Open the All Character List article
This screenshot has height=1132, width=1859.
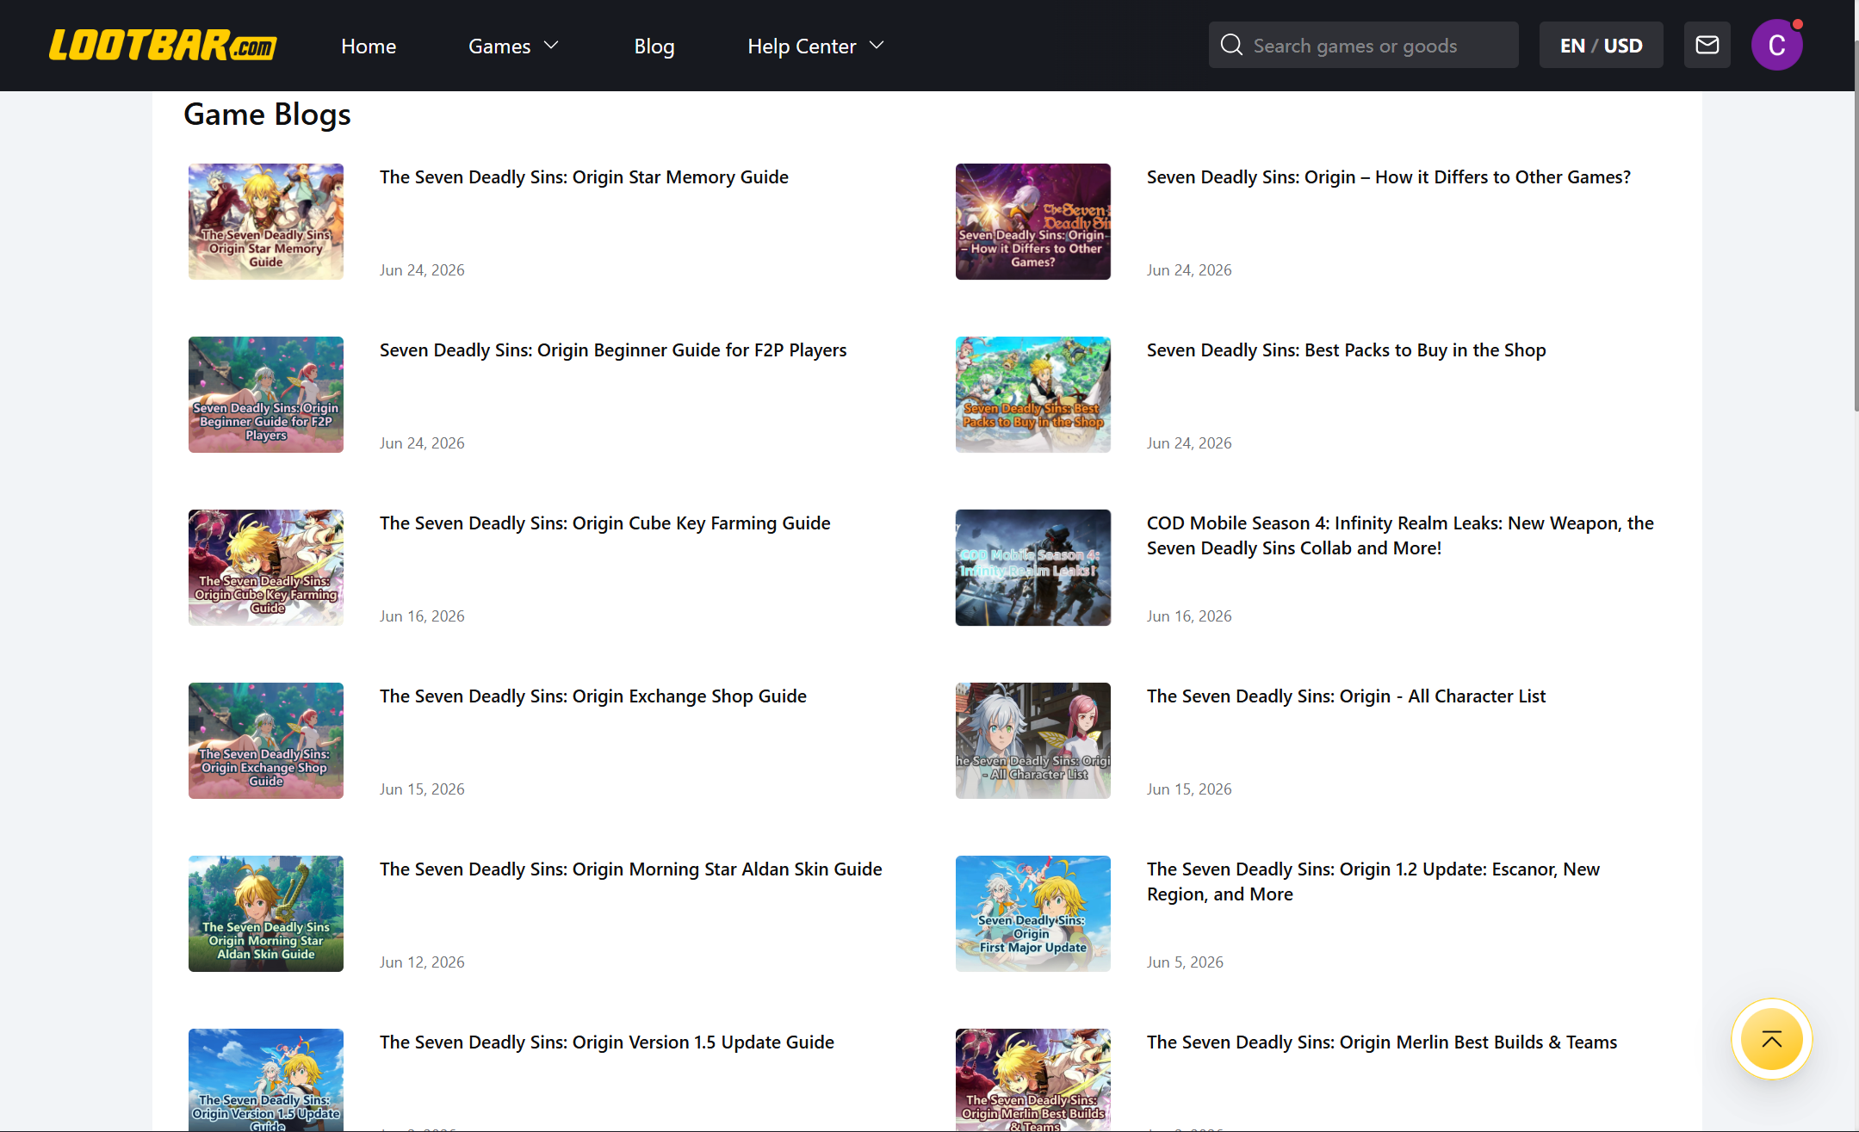coord(1346,696)
